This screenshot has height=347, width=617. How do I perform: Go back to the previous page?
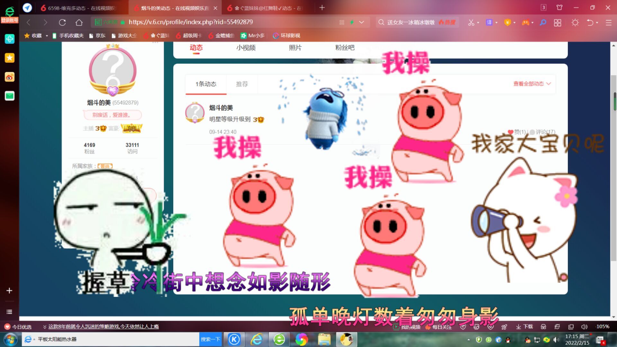pos(29,22)
